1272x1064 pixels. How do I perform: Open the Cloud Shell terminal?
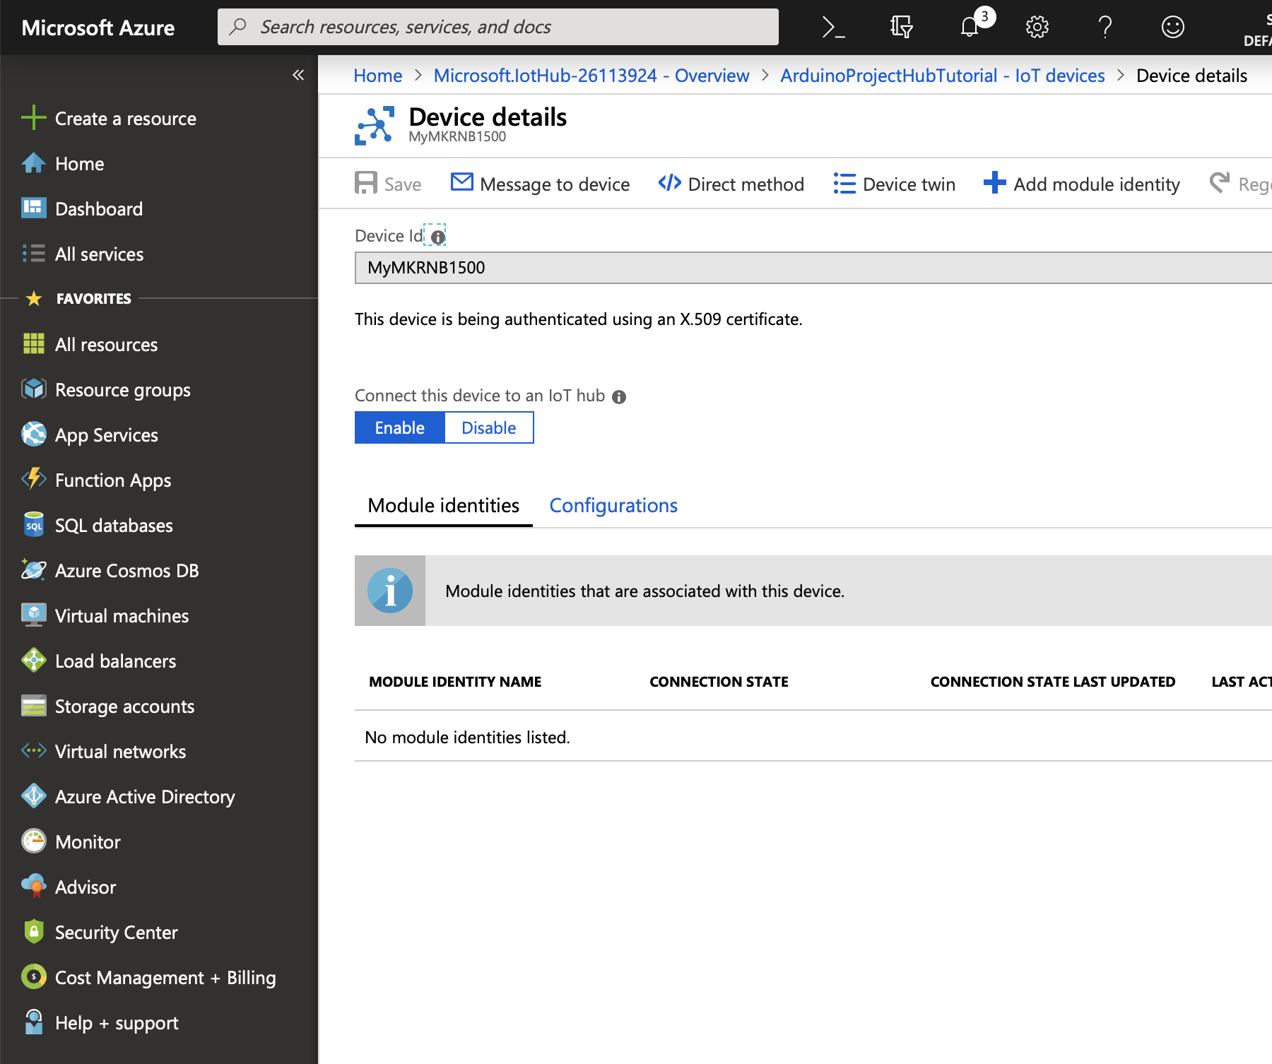[x=832, y=27]
